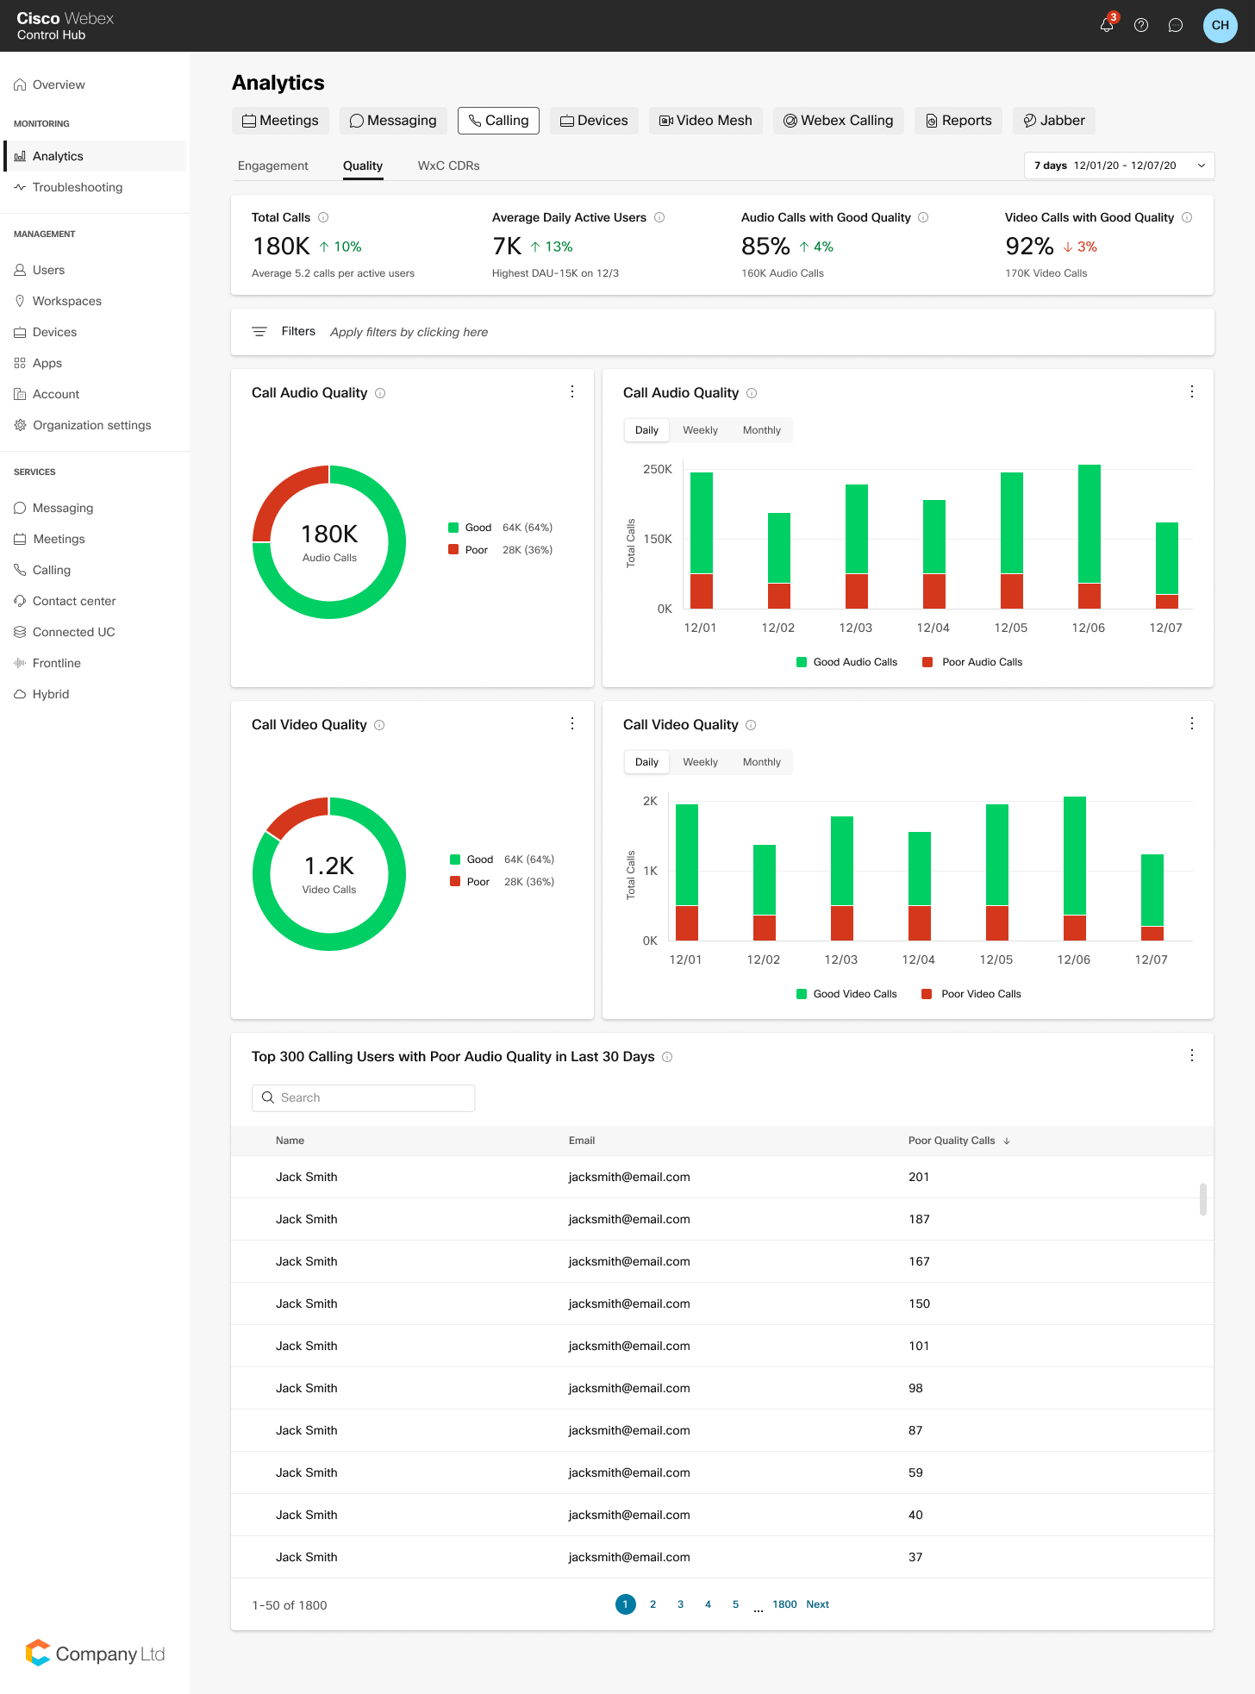Viewport: 1255px width, 1694px height.
Task: Jump to page 3 in pagination
Action: (680, 1604)
